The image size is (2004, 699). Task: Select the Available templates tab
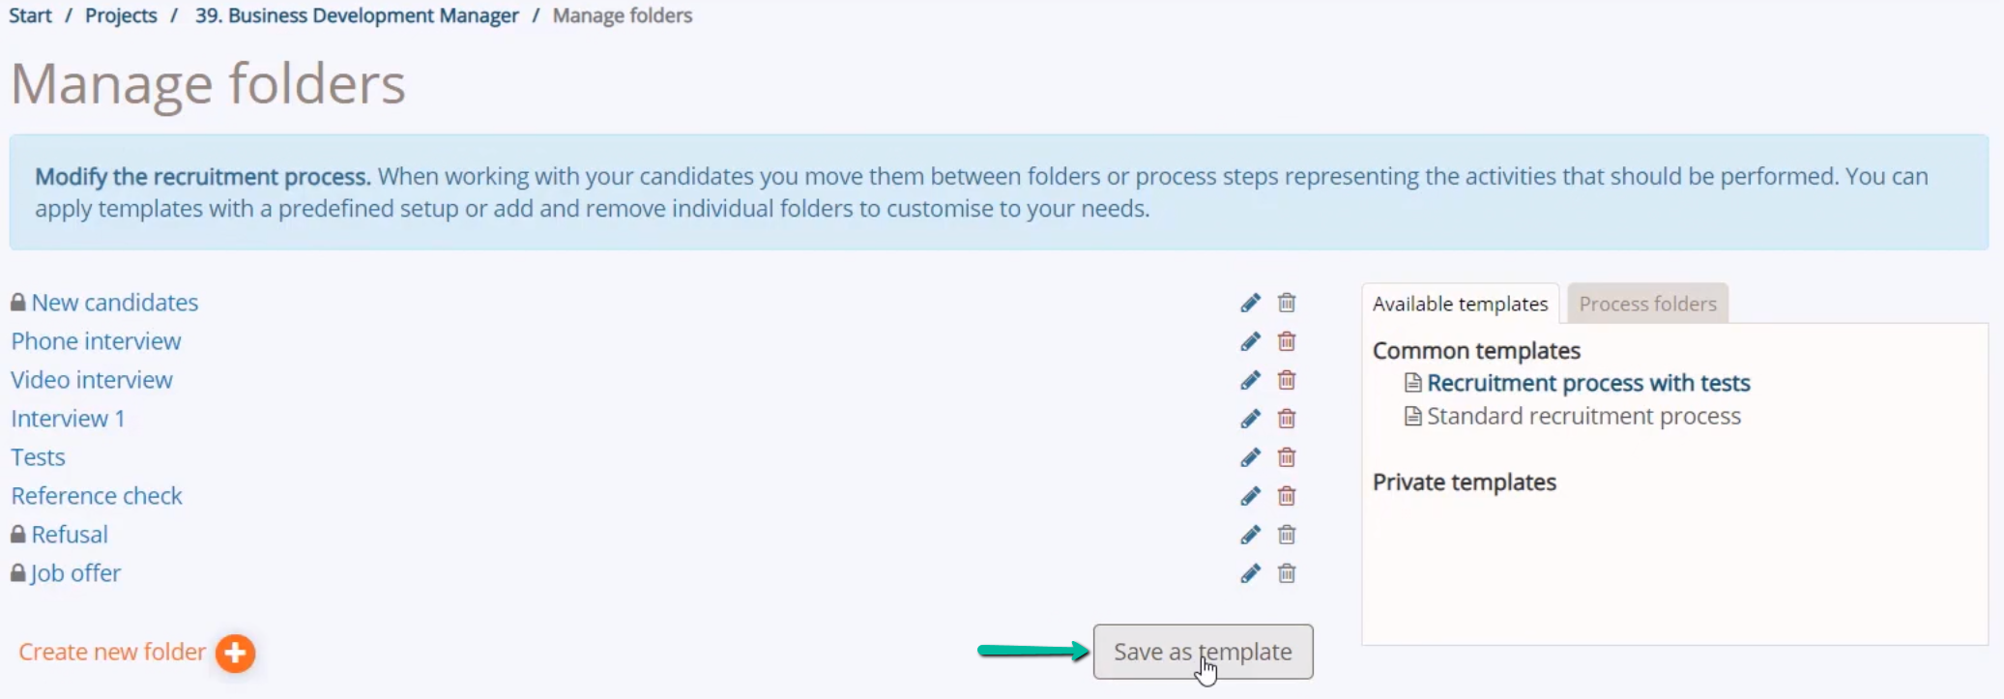(1460, 304)
